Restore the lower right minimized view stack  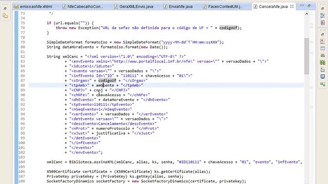322,34
